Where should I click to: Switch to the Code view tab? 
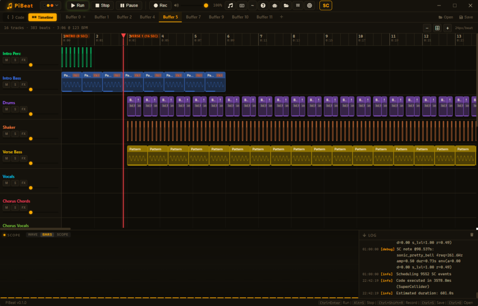pyautogui.click(x=15, y=17)
